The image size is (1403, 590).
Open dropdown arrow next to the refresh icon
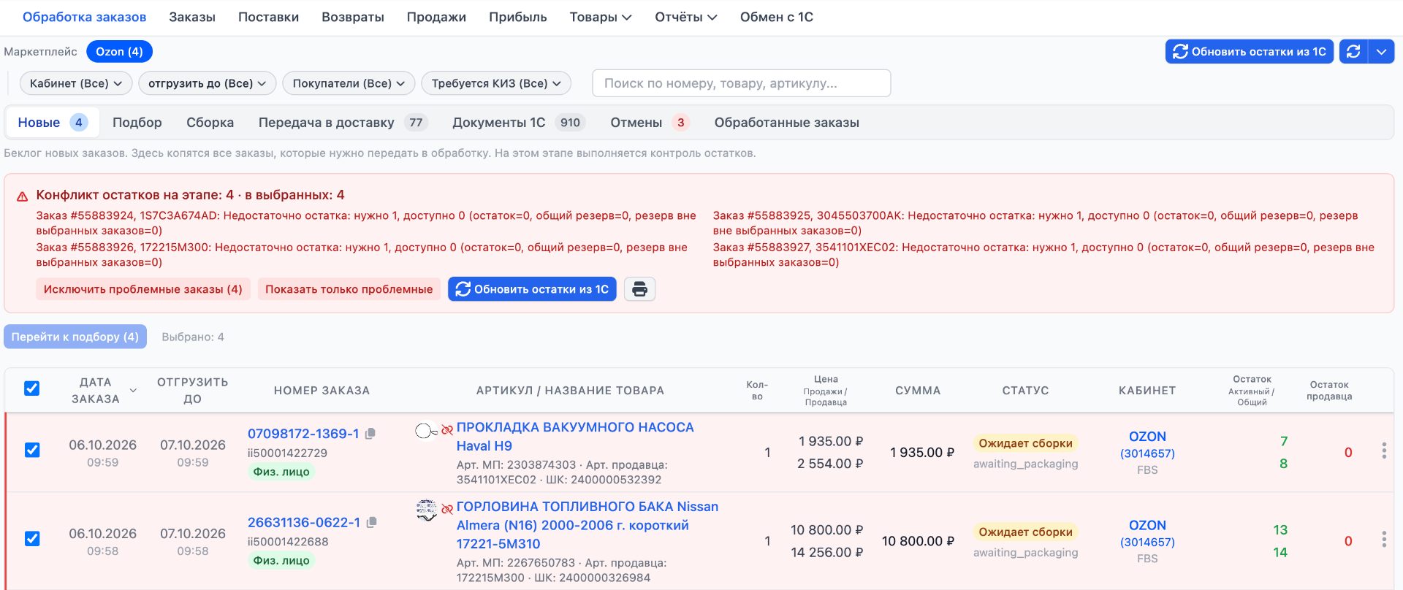click(x=1381, y=52)
